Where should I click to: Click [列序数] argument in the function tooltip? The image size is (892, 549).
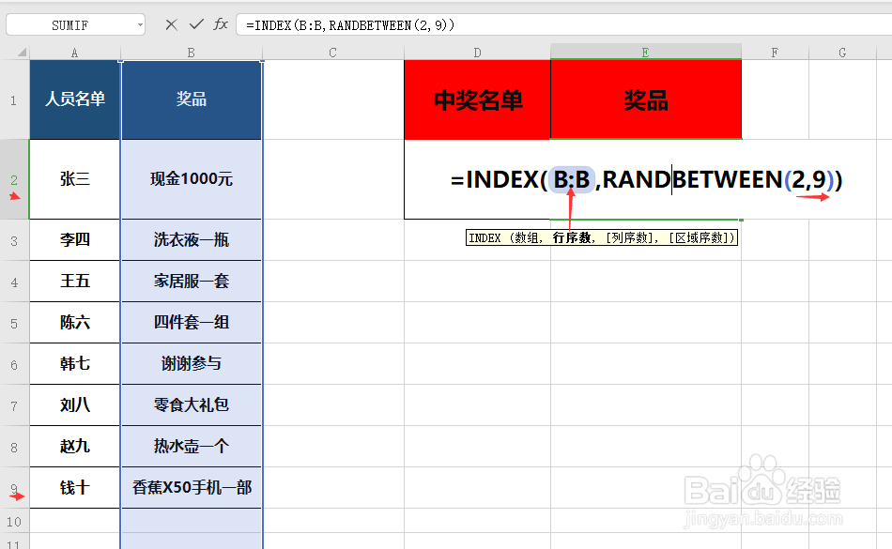pos(629,238)
